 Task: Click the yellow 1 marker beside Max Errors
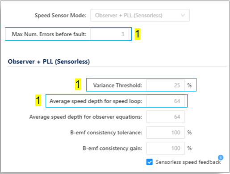[138, 34]
